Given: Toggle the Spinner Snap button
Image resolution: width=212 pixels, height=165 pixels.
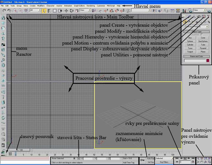Looking at the screenshot, I should (122, 11).
